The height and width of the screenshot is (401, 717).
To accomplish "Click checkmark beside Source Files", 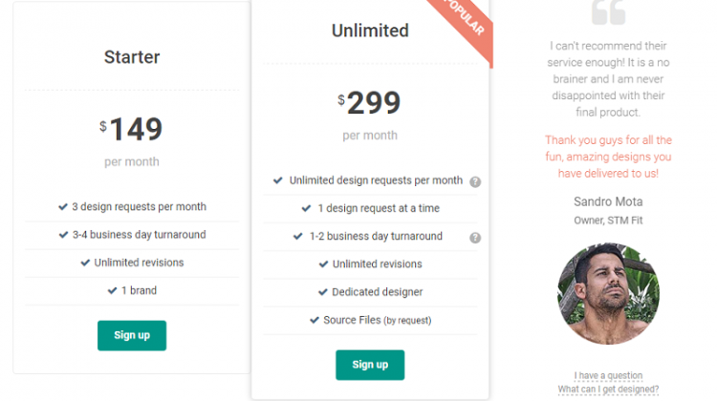I will [x=315, y=320].
